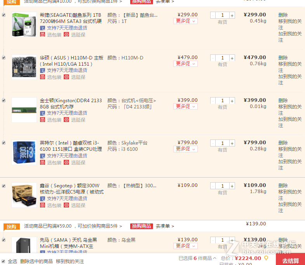Open Kingston memory stick thumbnail
This screenshot has height=265, width=305.
(24, 110)
